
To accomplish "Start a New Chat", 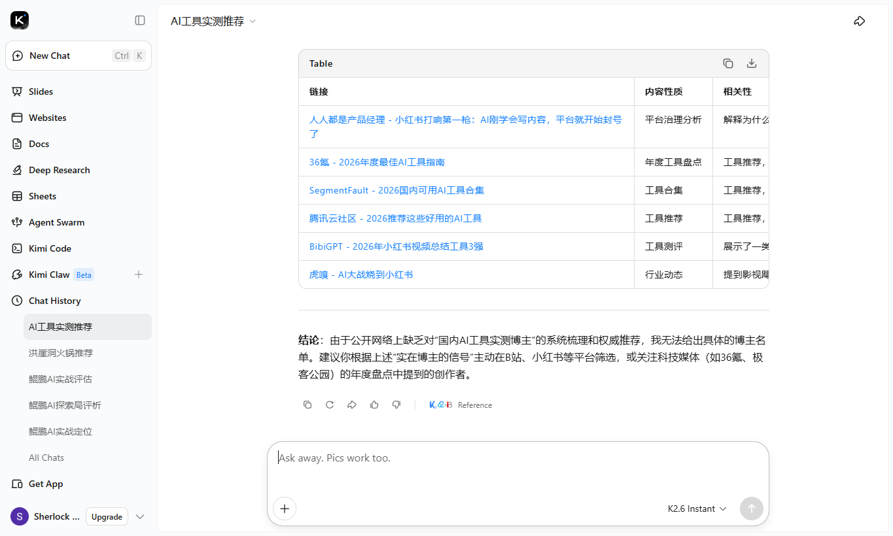I will [x=79, y=56].
